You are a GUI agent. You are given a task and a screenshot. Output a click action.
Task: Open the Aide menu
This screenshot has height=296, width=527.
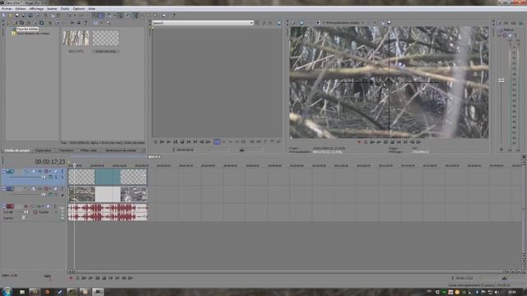coord(91,9)
